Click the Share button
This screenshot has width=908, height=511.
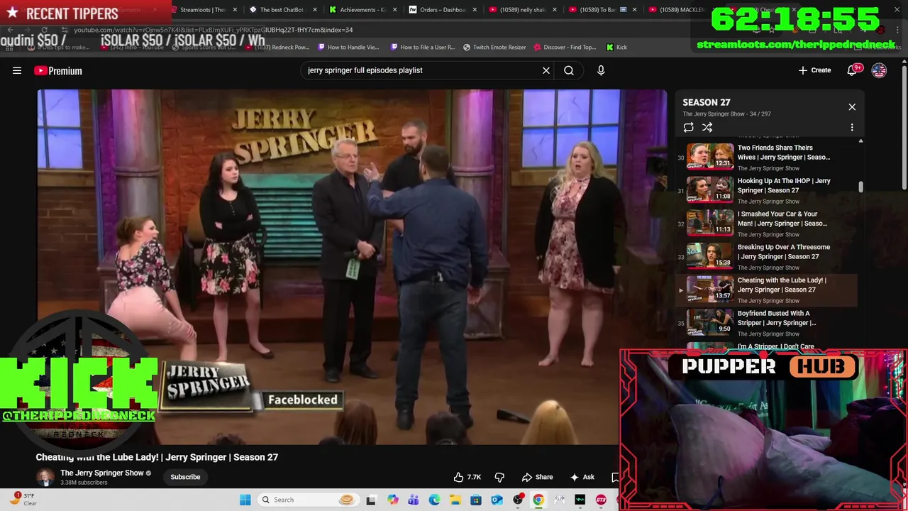(x=537, y=477)
